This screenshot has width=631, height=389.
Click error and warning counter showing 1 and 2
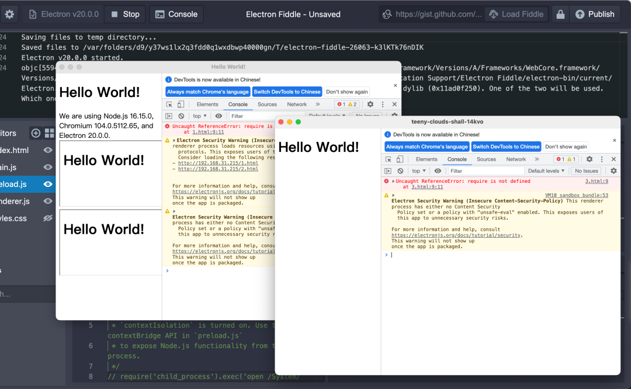pos(347,104)
